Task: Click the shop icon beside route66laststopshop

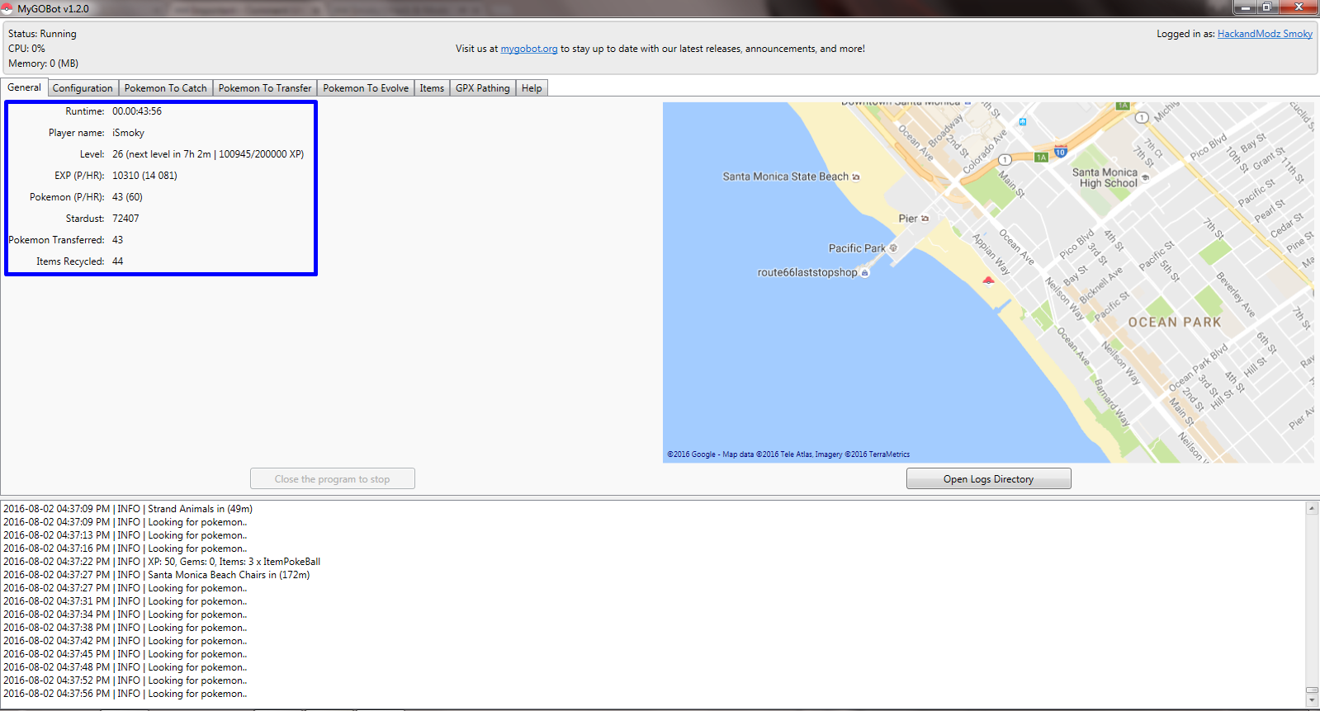Action: (864, 273)
